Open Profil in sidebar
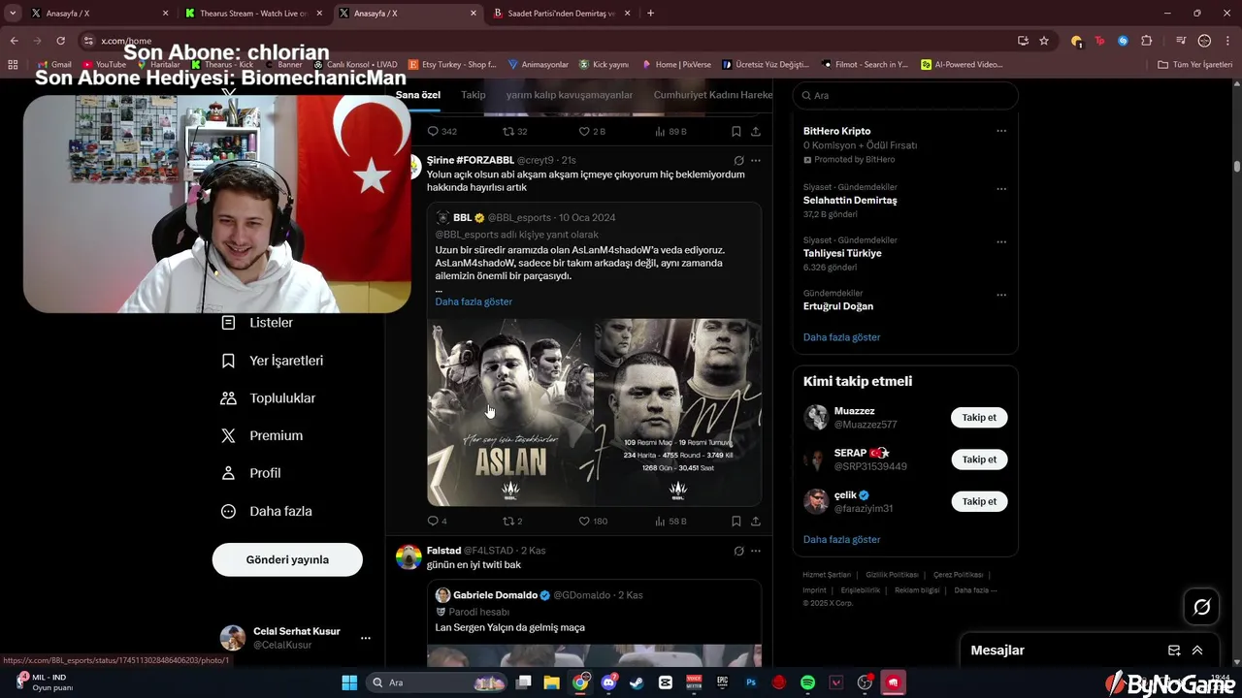1242x698 pixels. coord(250,473)
